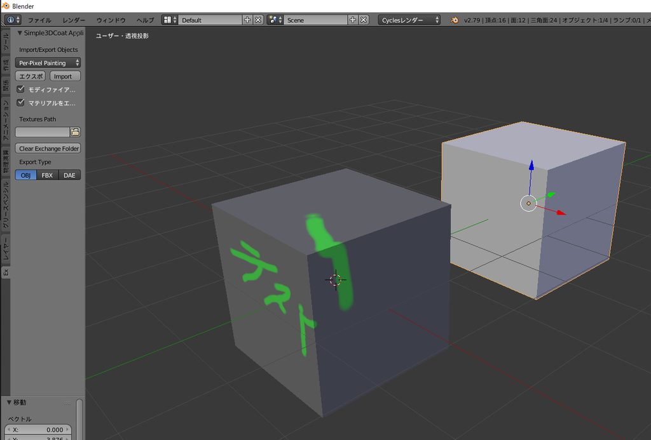Select DAE export type
The width and height of the screenshot is (651, 440).
69,175
